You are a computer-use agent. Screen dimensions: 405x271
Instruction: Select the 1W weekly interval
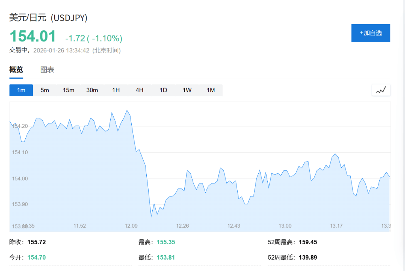(x=187, y=90)
